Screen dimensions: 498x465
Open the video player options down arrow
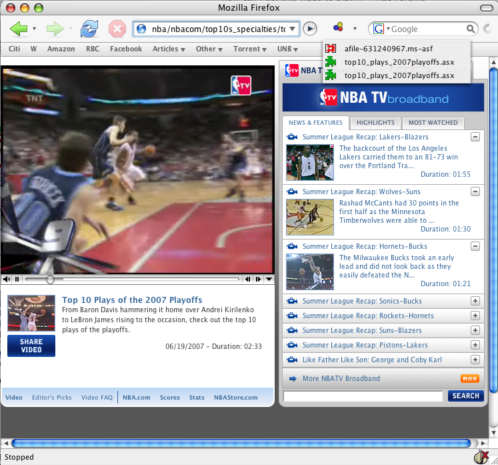[x=269, y=280]
